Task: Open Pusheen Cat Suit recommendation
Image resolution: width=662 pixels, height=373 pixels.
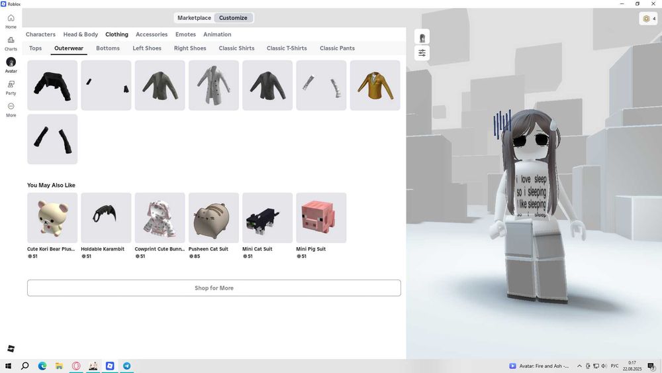Action: click(214, 218)
